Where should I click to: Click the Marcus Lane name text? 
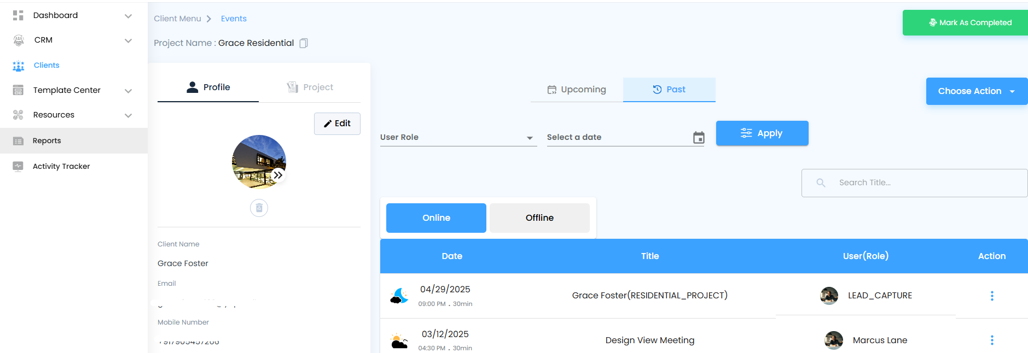coord(880,340)
